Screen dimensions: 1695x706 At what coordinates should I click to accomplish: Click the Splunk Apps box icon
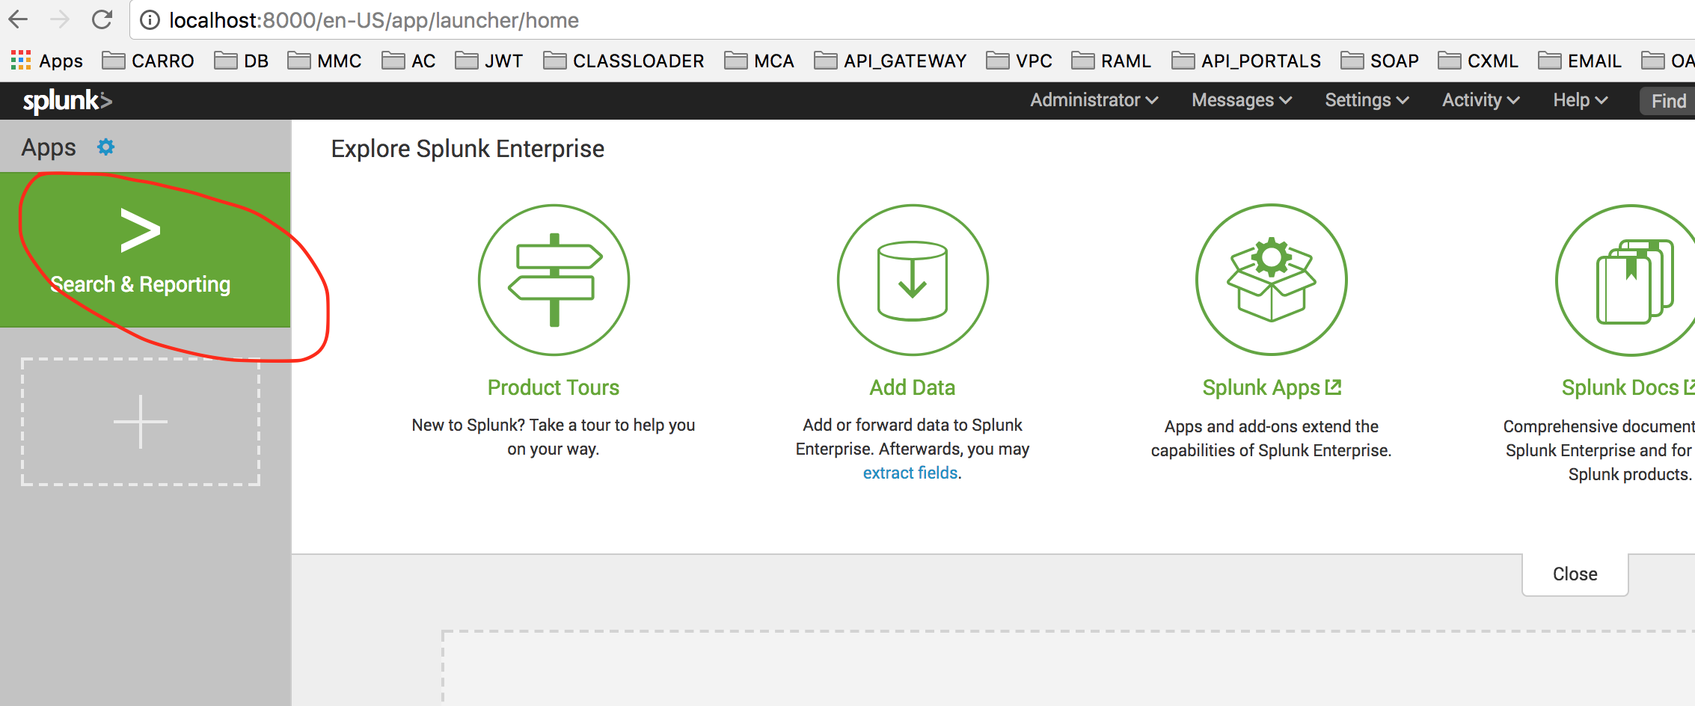coord(1271,280)
